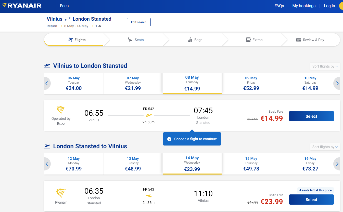
Task: Show earlier outbound dates with left arrow
Action: [47, 83]
